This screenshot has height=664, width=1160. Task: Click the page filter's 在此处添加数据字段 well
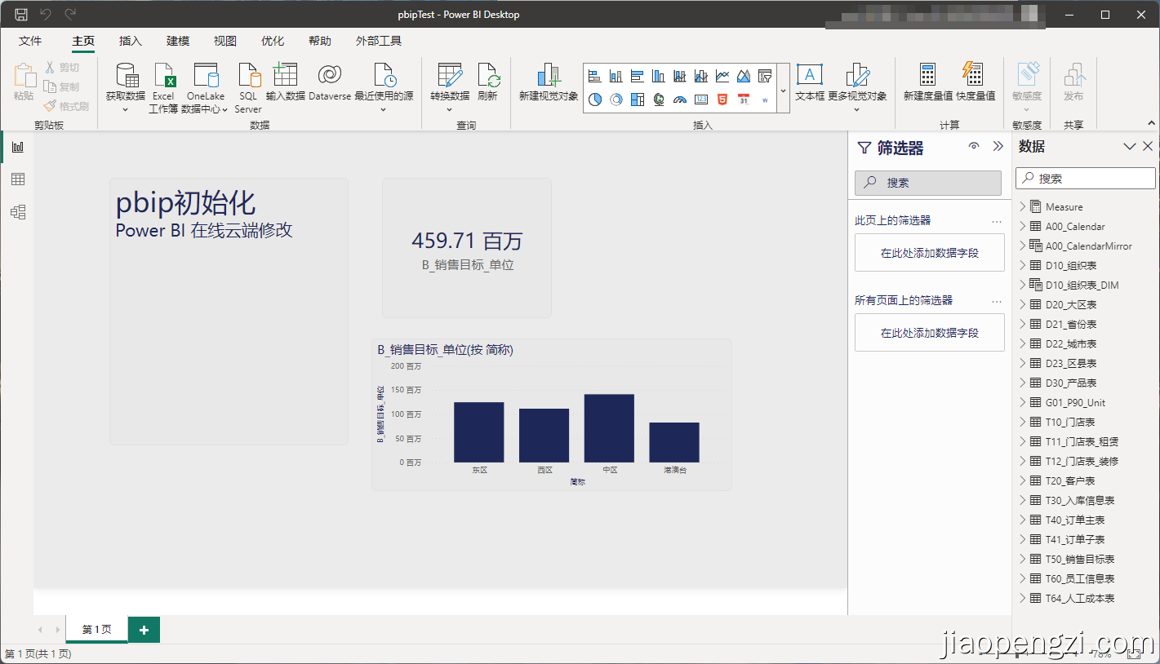[930, 253]
